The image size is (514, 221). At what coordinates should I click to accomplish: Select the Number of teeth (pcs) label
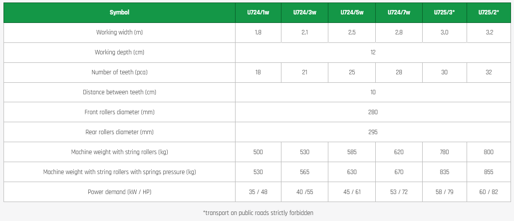(x=119, y=72)
